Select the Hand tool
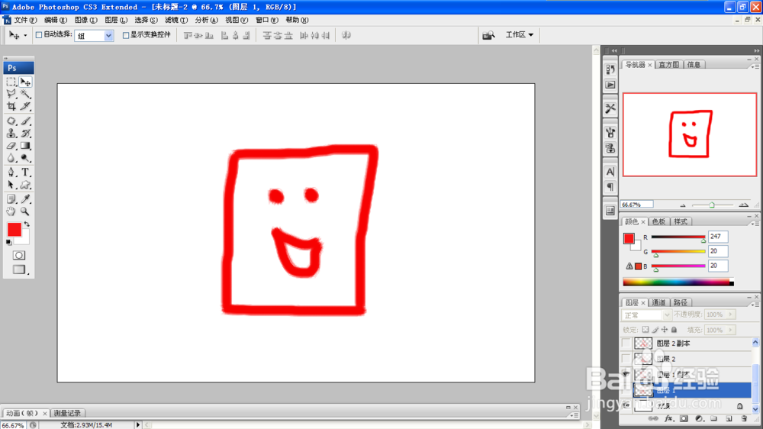Image resolution: width=763 pixels, height=429 pixels. [x=11, y=211]
